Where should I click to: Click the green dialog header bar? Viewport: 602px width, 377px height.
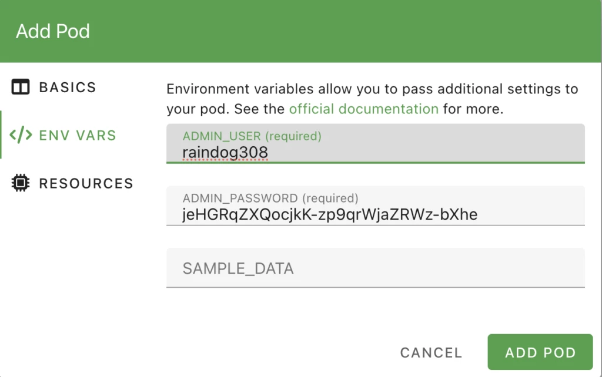click(x=353, y=31)
